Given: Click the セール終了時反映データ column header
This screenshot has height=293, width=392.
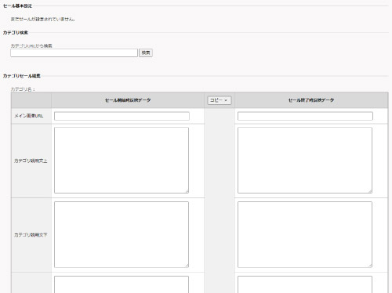Looking at the screenshot, I should coord(311,100).
